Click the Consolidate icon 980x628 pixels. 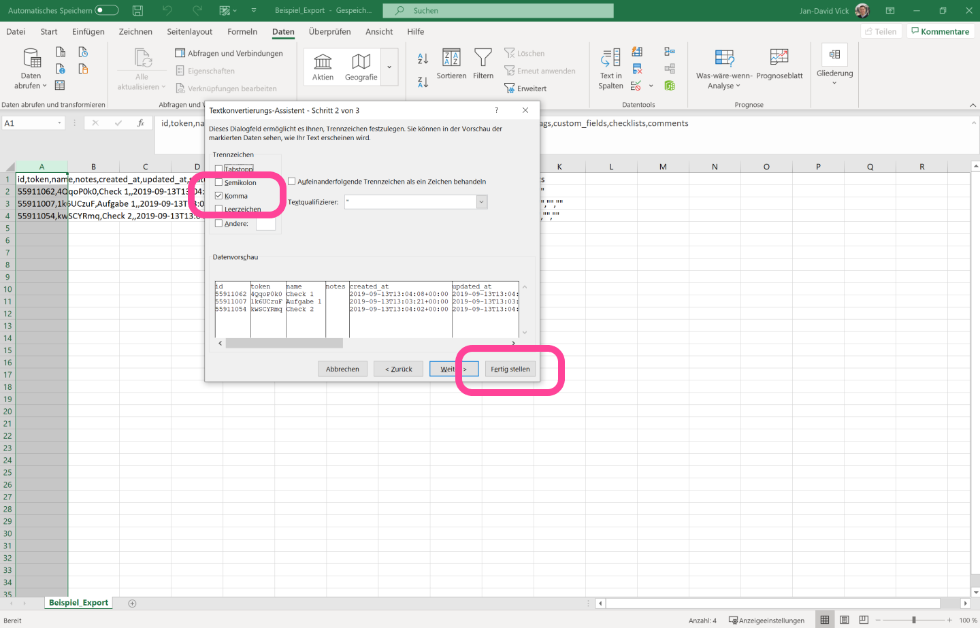point(670,52)
